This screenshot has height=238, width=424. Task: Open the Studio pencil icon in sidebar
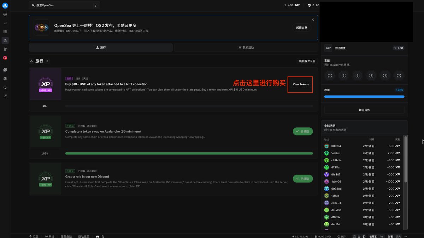click(5, 49)
